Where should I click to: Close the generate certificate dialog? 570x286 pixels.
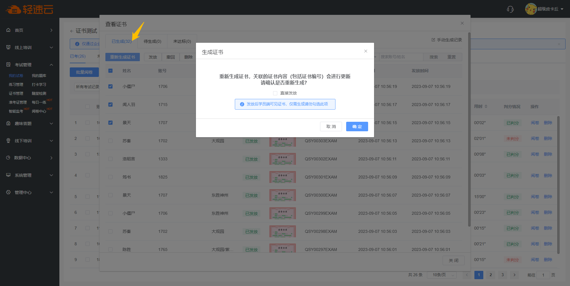pos(366,51)
